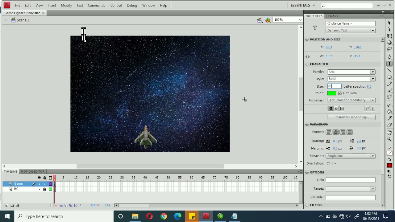Toggle the Selectable text button
Viewport: 395px width, 222px height.
[x=330, y=109]
